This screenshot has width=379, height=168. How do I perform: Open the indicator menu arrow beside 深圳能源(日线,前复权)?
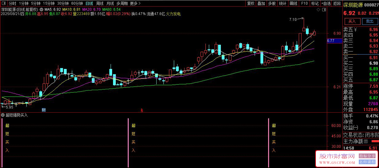41,9
